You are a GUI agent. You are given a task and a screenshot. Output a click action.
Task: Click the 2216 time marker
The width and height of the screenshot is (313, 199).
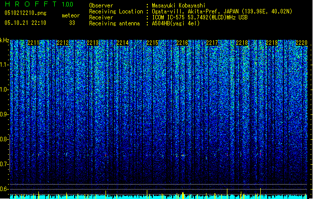click(x=182, y=43)
